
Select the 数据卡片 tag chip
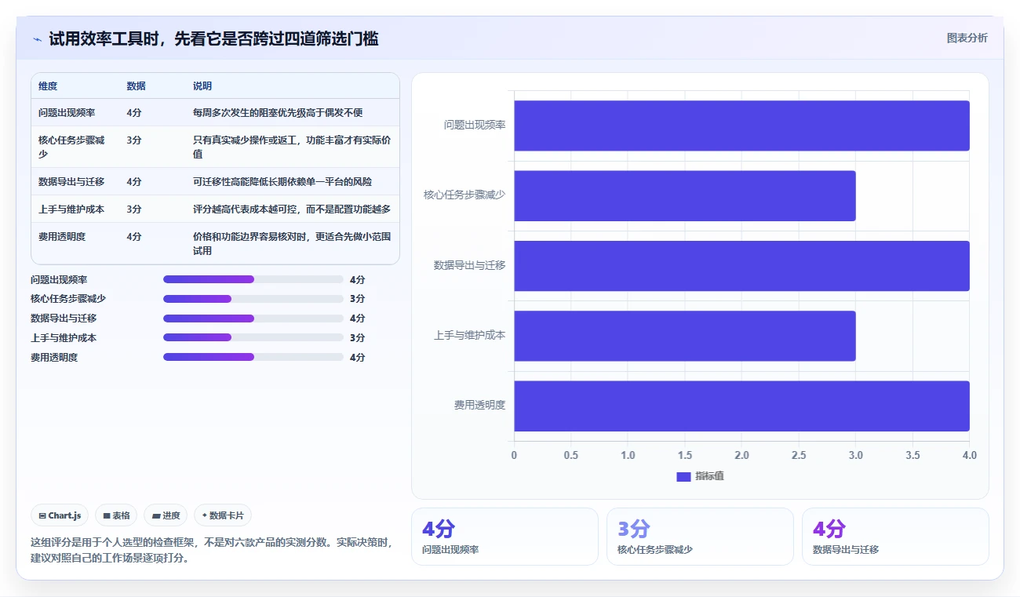tap(223, 515)
